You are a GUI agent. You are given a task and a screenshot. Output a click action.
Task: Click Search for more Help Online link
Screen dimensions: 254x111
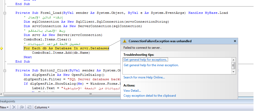(x=144, y=77)
